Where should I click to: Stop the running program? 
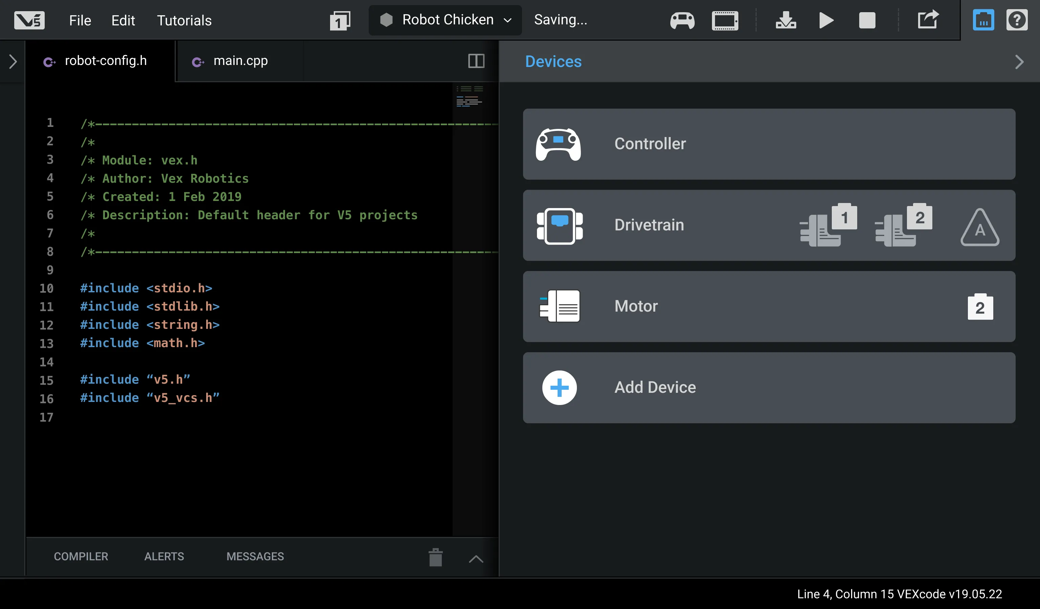[x=867, y=20]
